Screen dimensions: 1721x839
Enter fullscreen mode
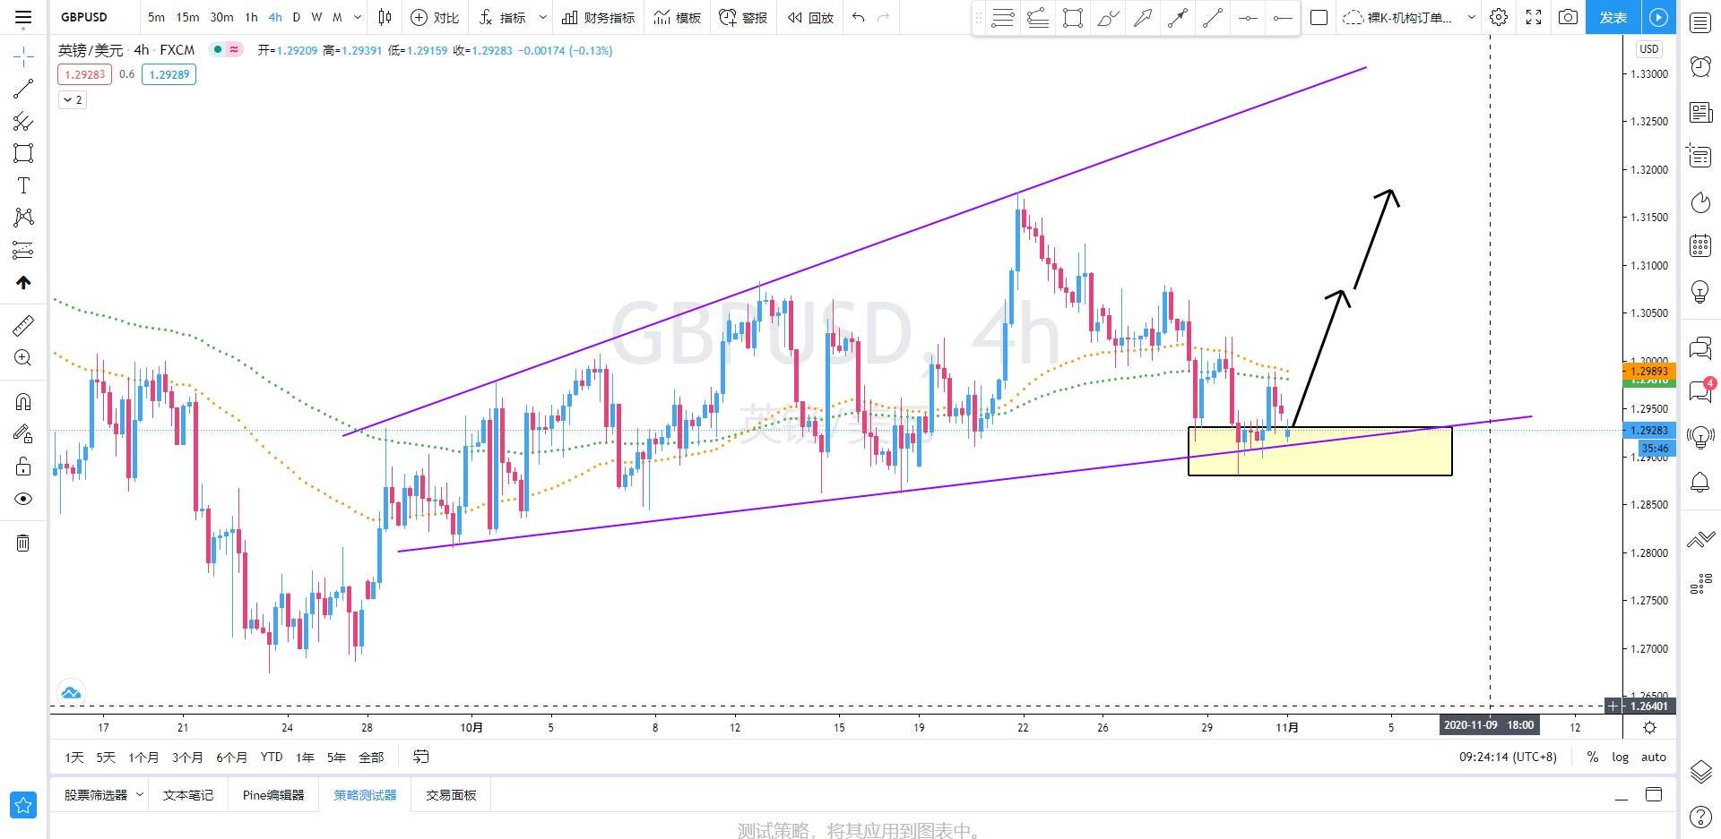click(1534, 17)
